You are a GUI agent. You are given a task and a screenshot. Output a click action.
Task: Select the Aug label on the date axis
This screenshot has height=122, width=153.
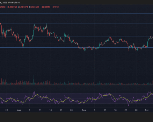pyautogui.click(x=19, y=110)
